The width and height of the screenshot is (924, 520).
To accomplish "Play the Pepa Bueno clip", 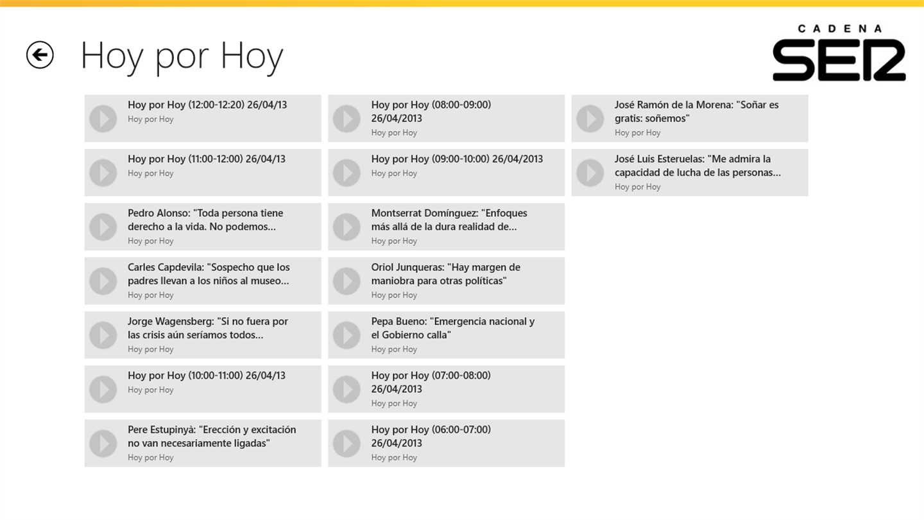I will click(x=346, y=335).
